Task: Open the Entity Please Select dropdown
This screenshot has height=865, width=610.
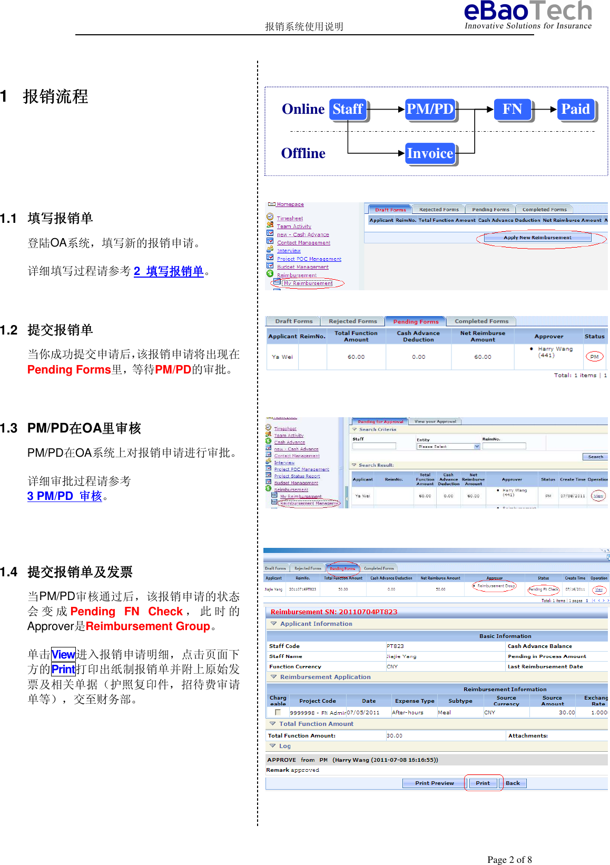Action: point(448,446)
